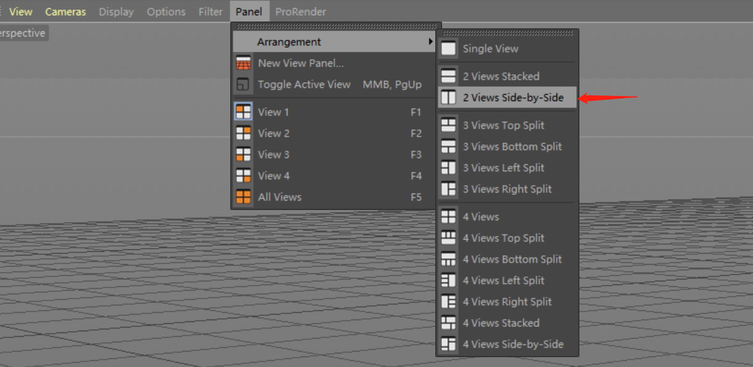The height and width of the screenshot is (367, 753).
Task: Choose 4 Views Bottom Split
Action: point(512,259)
